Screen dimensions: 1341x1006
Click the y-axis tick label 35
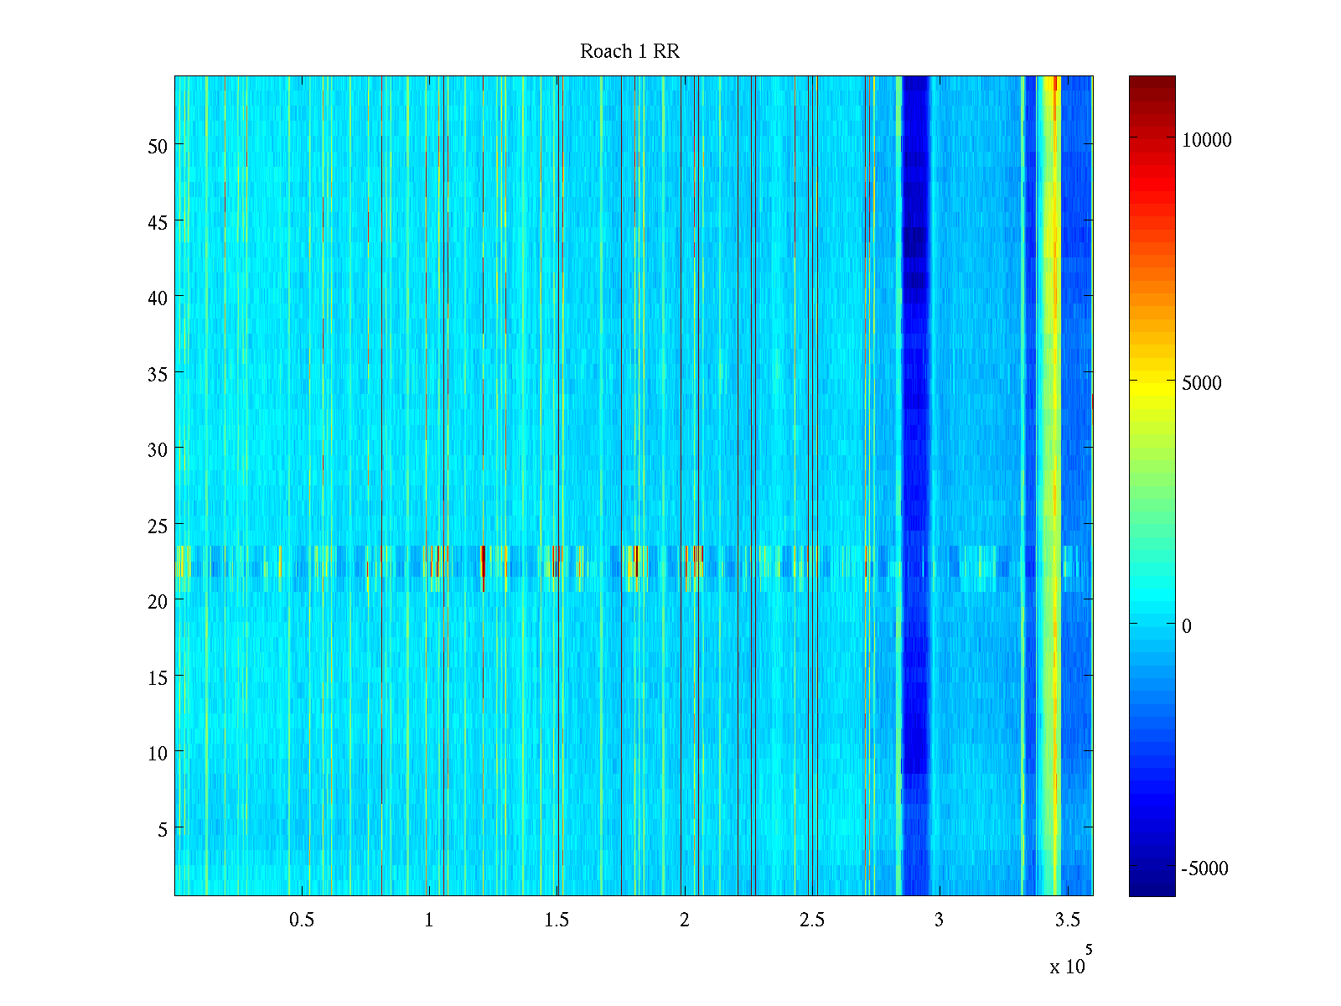(157, 374)
